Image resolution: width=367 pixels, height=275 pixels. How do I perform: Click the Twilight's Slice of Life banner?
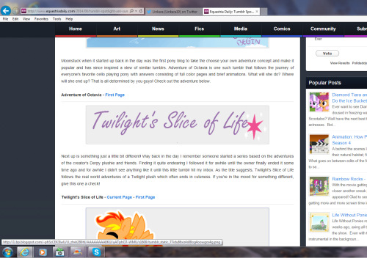click(x=178, y=125)
